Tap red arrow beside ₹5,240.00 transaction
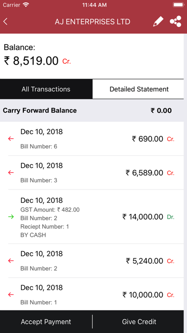Image resolution: width=187 pixels, height=333 pixels. point(11,261)
